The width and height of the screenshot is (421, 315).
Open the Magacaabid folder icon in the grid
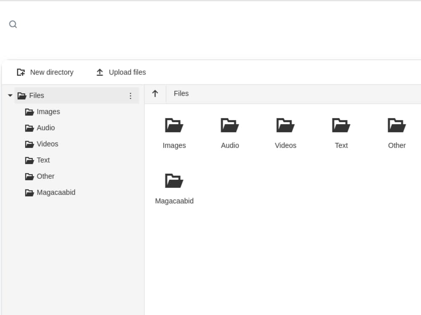click(174, 180)
